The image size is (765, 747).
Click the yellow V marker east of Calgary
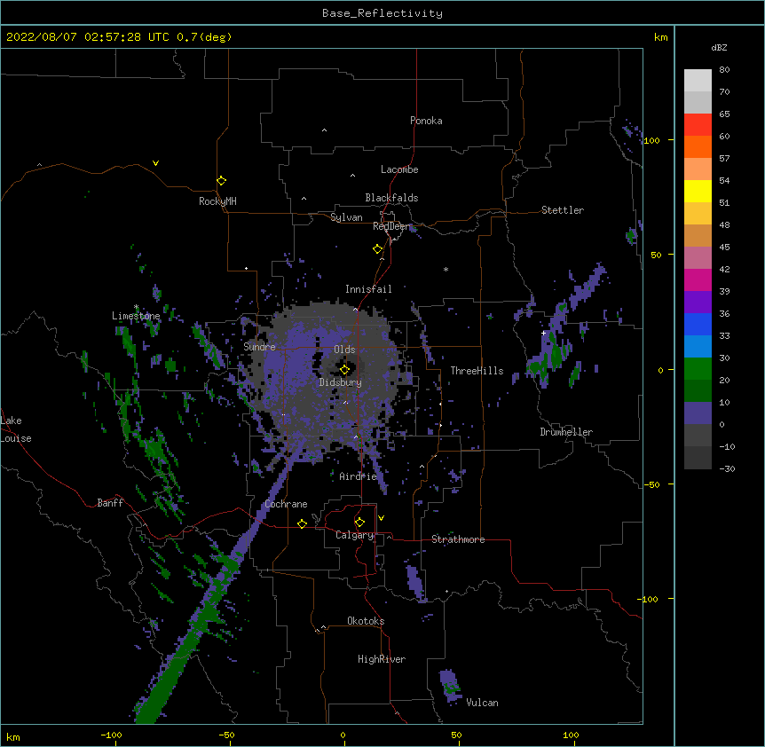click(x=381, y=518)
